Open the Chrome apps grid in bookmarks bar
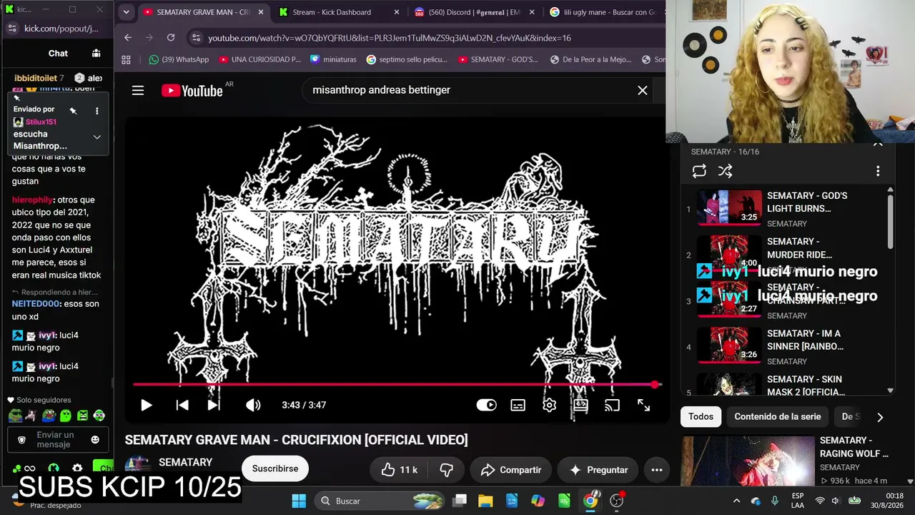915x515 pixels. pyautogui.click(x=127, y=59)
